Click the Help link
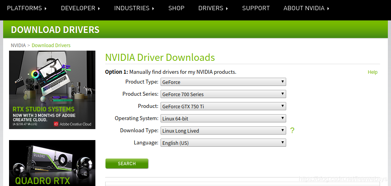 (373, 72)
